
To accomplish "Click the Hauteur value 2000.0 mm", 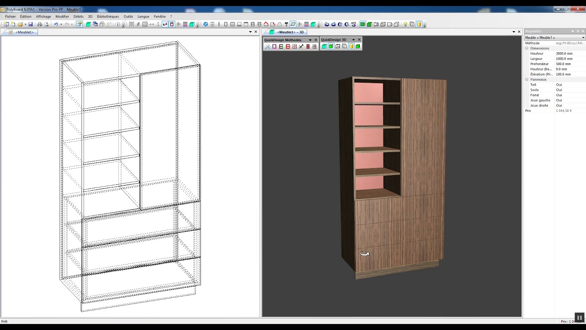I will click(564, 54).
